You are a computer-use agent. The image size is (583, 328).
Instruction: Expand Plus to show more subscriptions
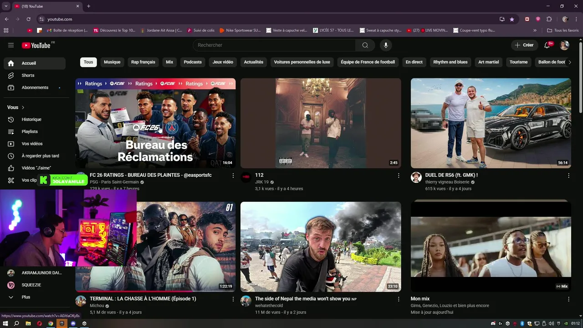35,297
